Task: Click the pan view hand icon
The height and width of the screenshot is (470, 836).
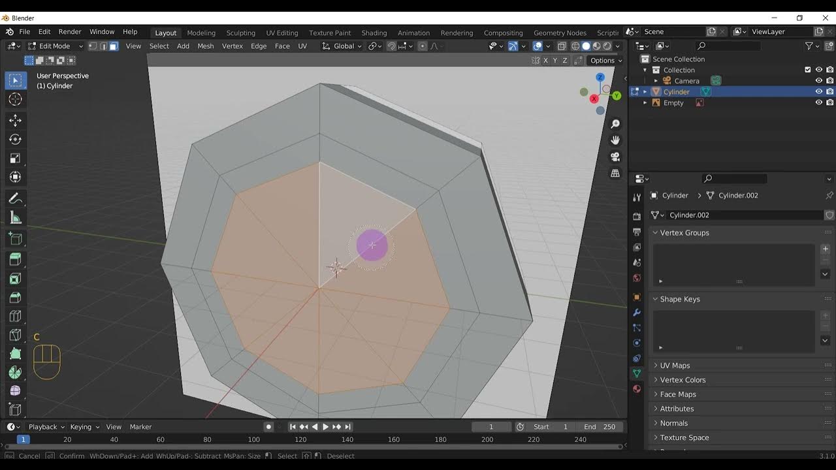Action: [x=615, y=140]
